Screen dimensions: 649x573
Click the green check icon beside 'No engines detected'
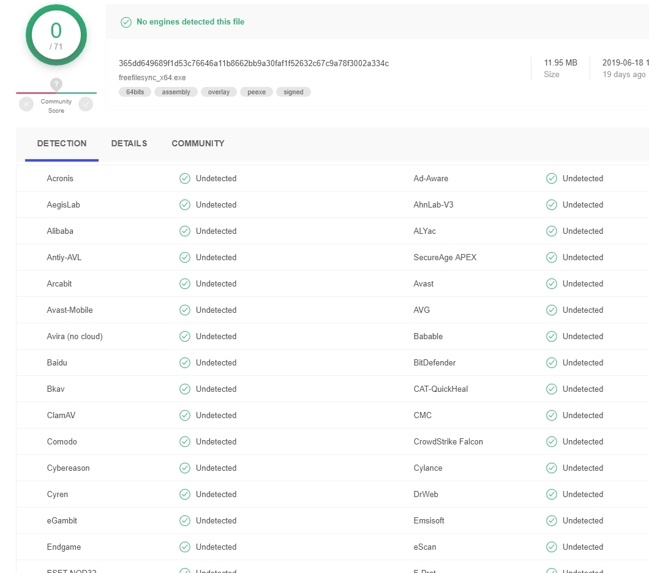(126, 22)
